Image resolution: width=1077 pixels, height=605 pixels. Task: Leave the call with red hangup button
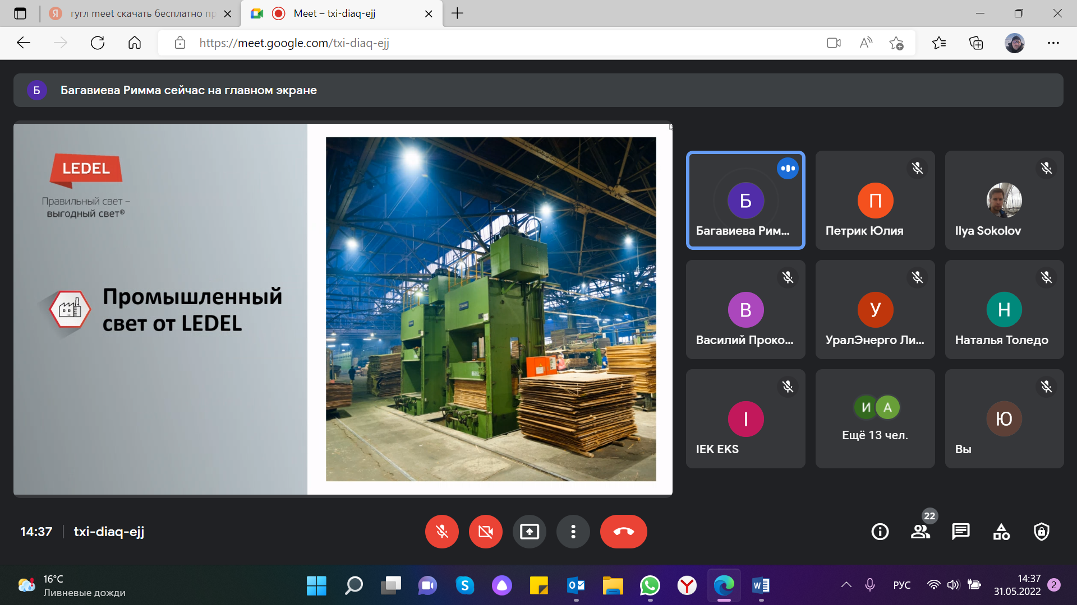pos(623,531)
